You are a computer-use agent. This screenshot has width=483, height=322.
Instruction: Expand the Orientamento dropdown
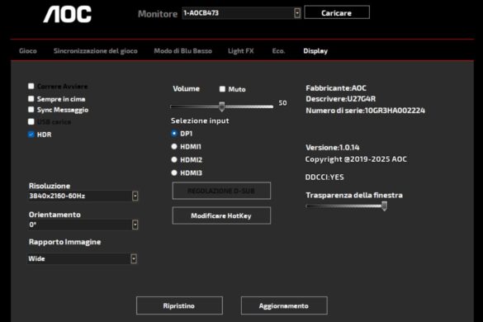(83, 225)
